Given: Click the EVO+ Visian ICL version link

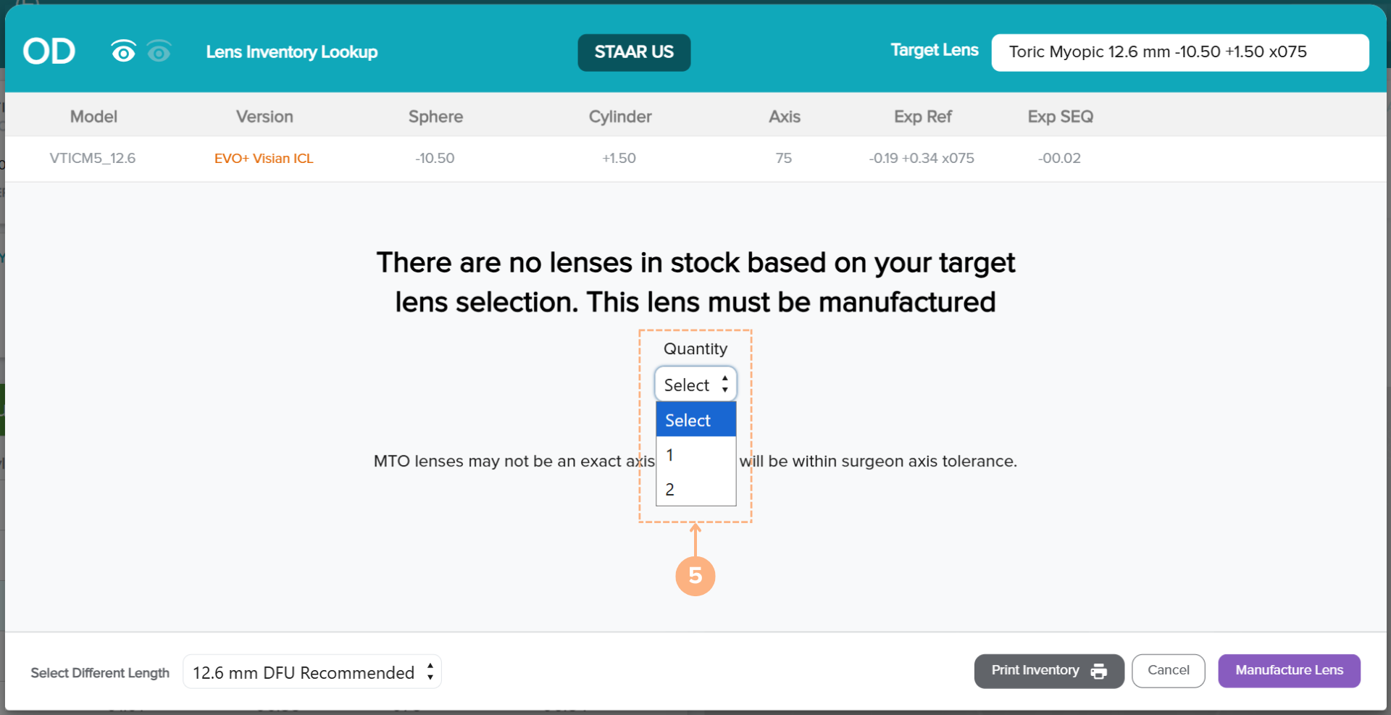Looking at the screenshot, I should [264, 159].
